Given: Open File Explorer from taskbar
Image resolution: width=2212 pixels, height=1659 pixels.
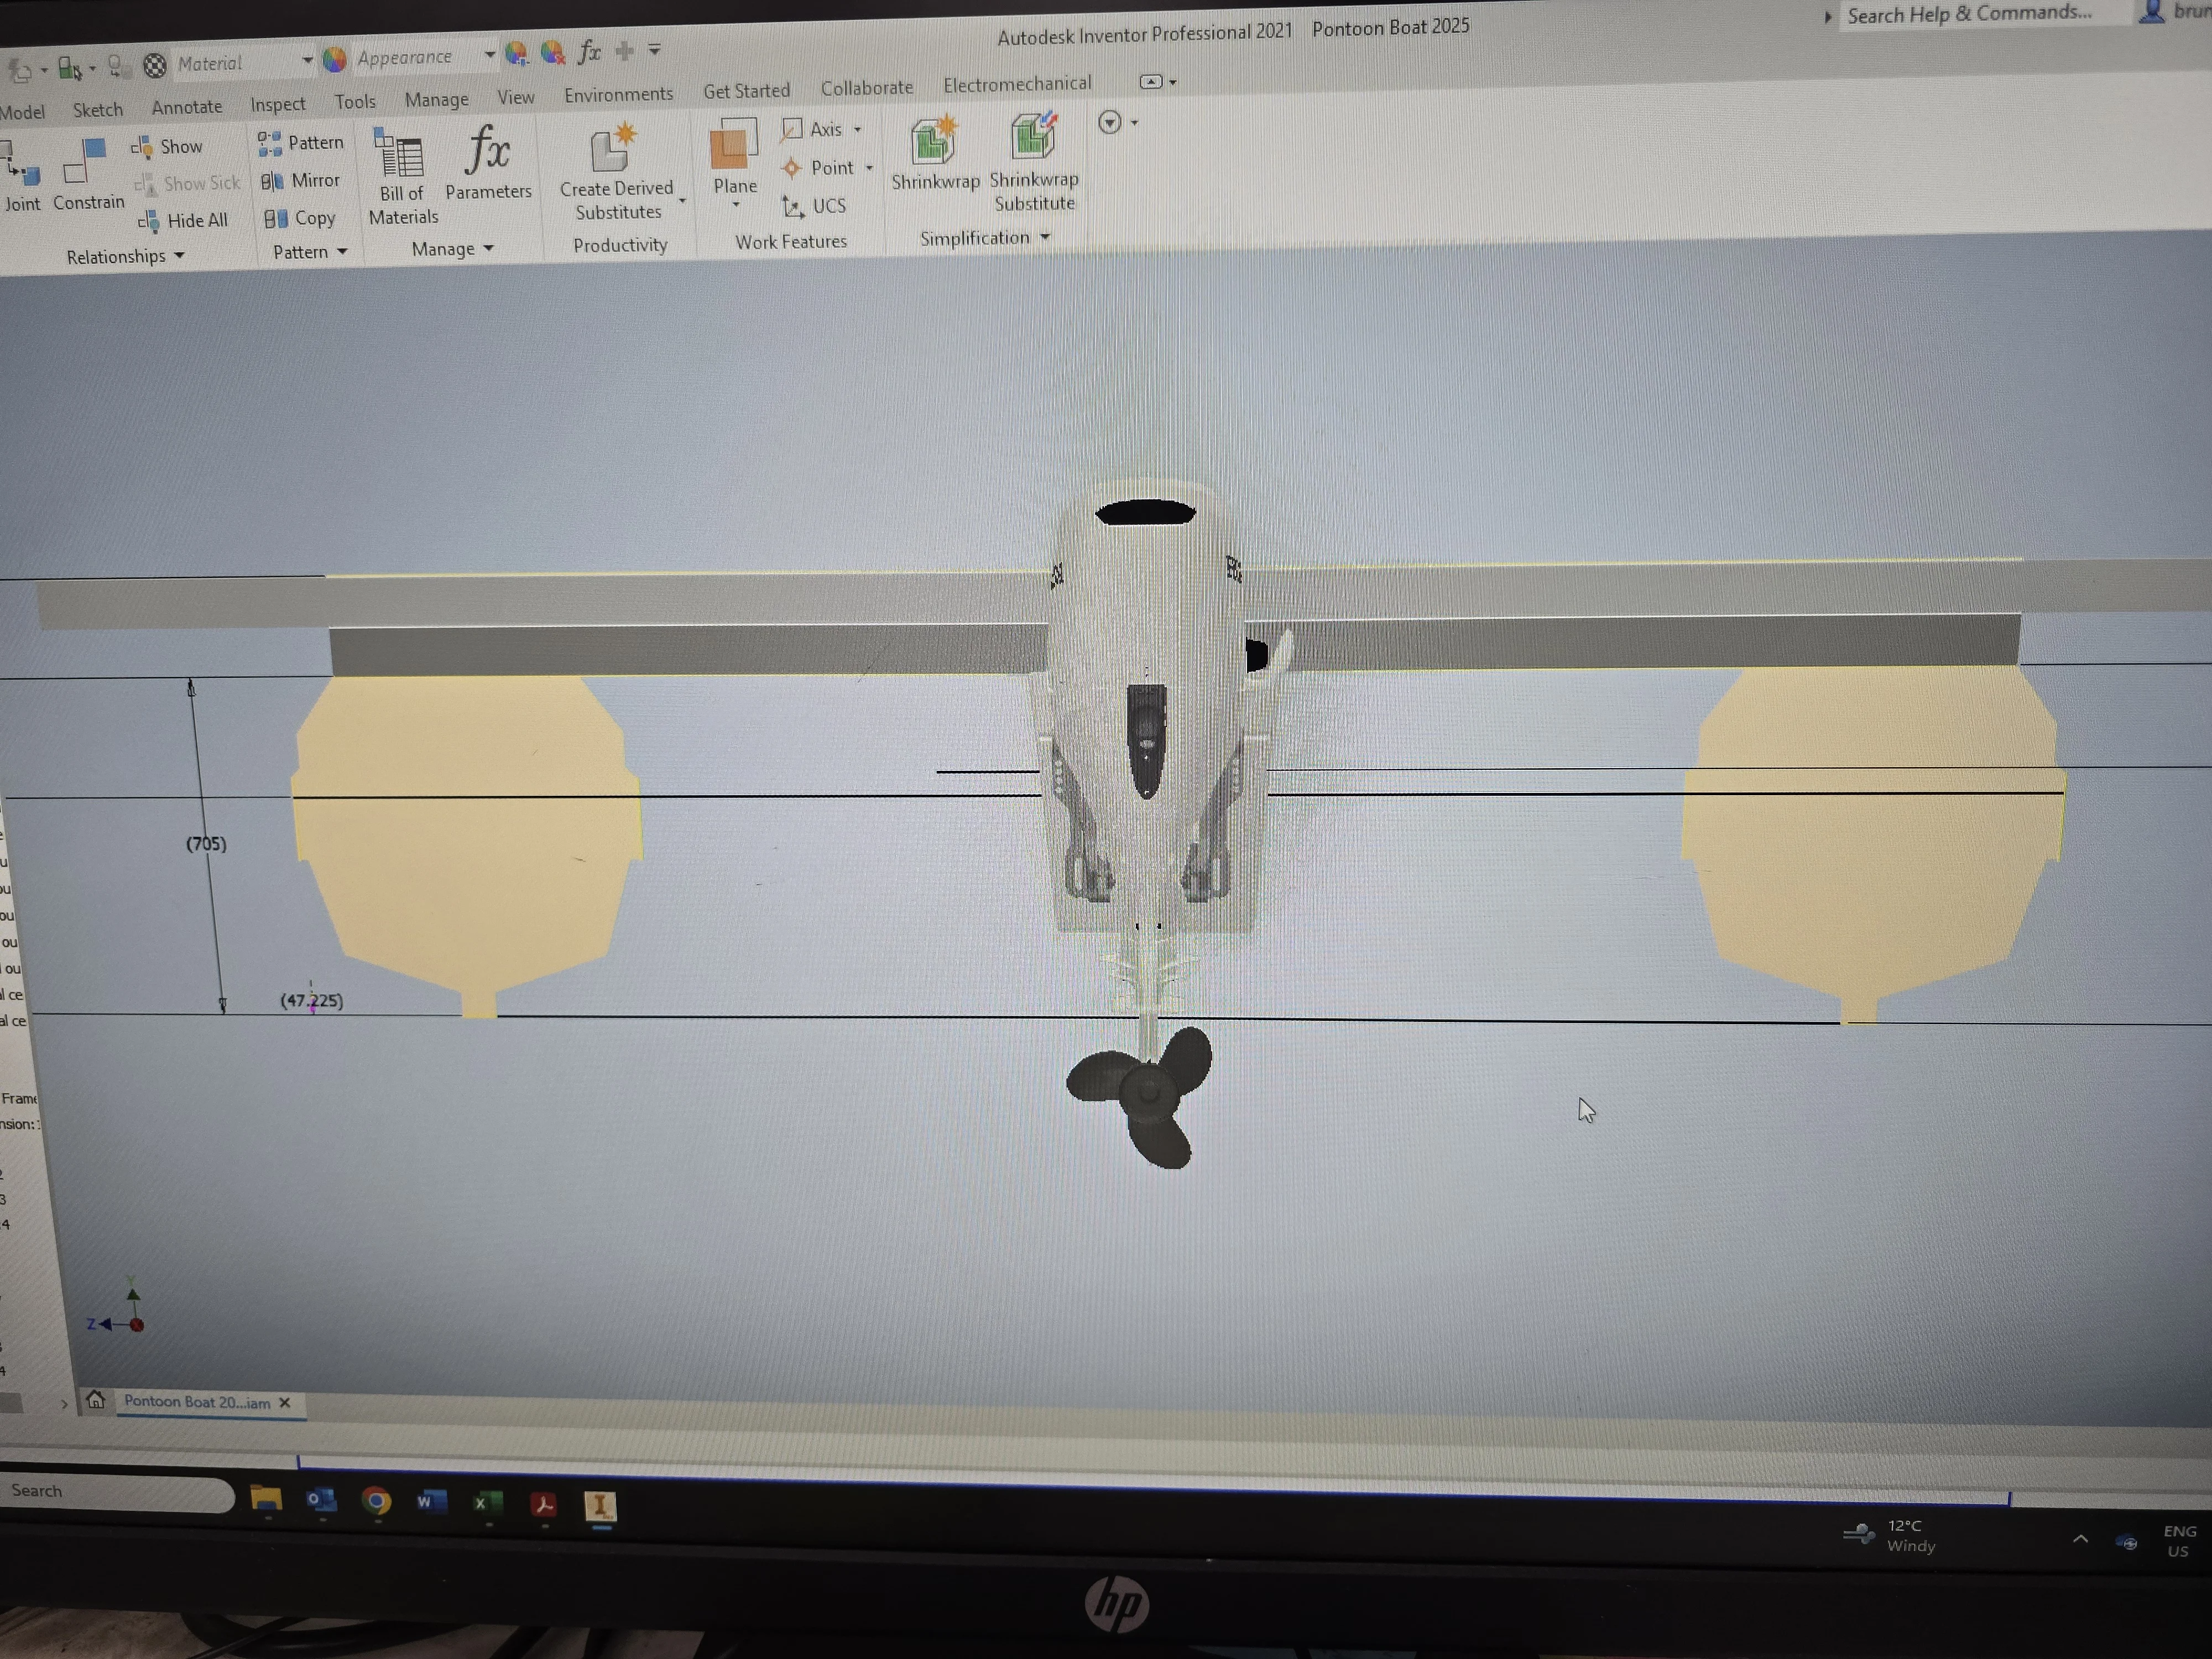Looking at the screenshot, I should tap(266, 1498).
